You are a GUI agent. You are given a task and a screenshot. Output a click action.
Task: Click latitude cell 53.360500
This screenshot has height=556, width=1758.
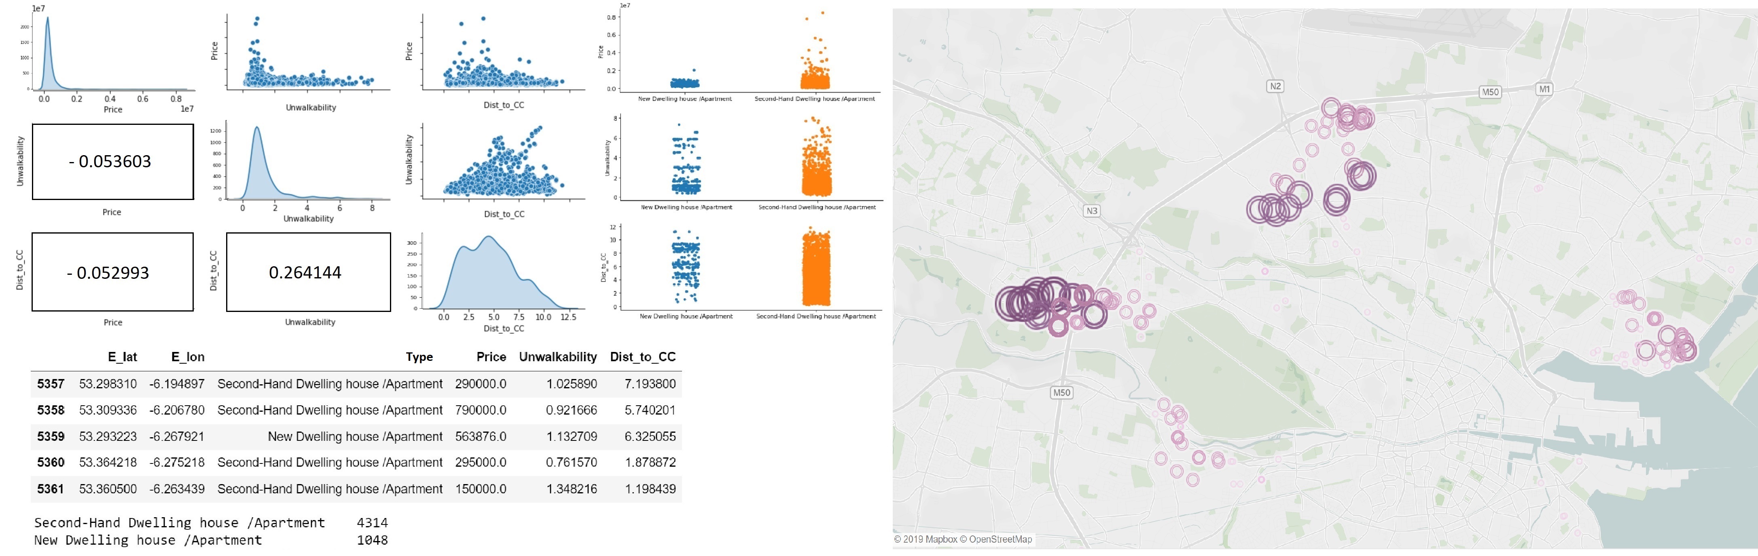(x=108, y=489)
